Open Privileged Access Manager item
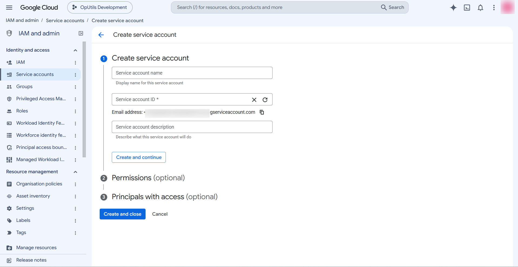 tap(41, 99)
